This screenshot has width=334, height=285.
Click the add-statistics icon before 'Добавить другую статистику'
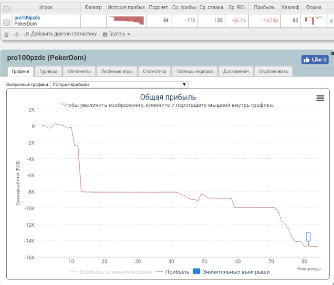pyautogui.click(x=27, y=34)
